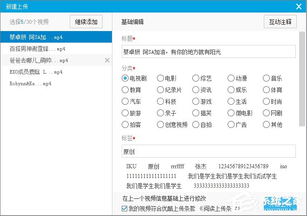Choose the 网剧 category radio button
The image size is (307, 216).
(x=266, y=113)
